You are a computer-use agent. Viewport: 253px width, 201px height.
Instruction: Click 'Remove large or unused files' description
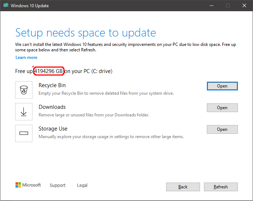94,115
